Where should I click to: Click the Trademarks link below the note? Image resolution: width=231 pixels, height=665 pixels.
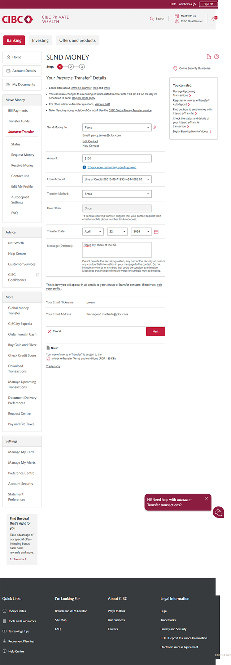click(53, 366)
